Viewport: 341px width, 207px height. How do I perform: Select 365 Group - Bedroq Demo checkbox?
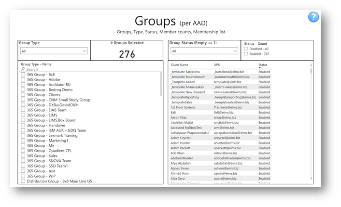coord(23,90)
